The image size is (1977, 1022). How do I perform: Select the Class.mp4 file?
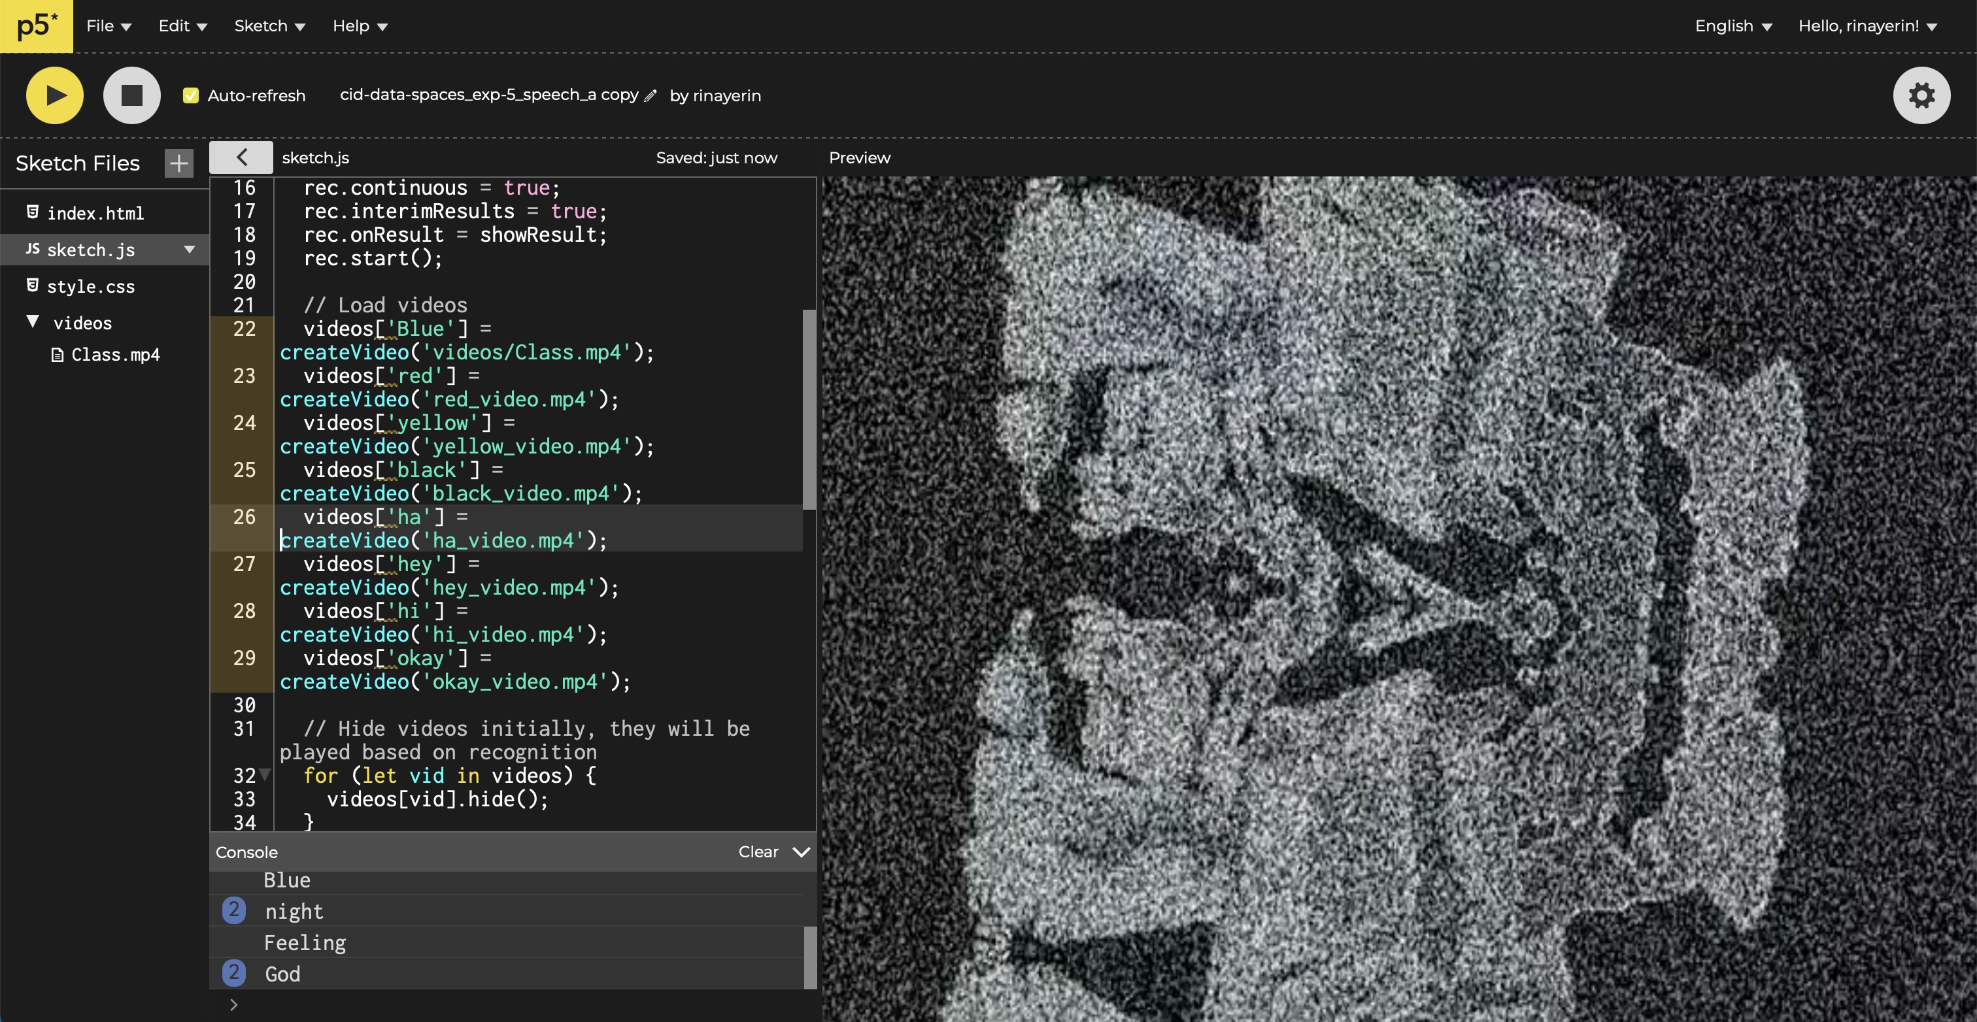point(115,354)
